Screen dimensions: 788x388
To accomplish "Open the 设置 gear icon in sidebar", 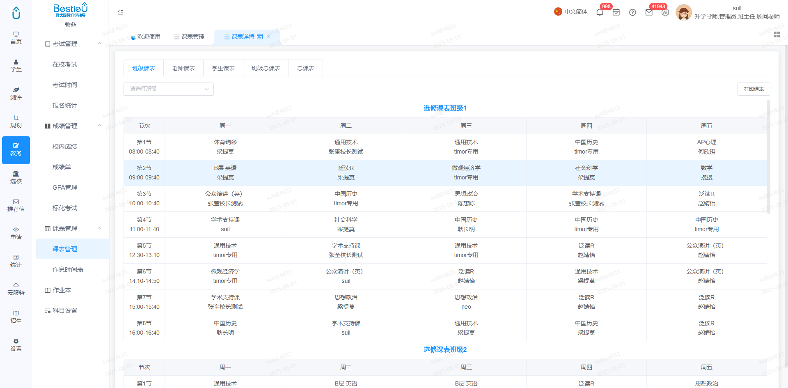I will click(x=16, y=345).
